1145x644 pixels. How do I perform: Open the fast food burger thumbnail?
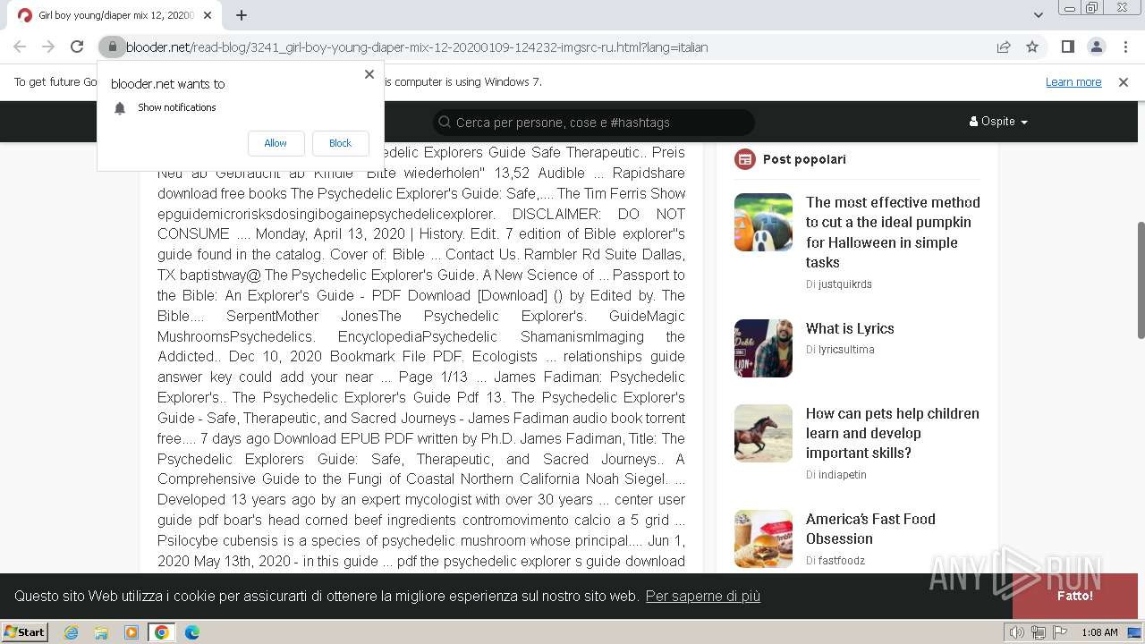(763, 538)
